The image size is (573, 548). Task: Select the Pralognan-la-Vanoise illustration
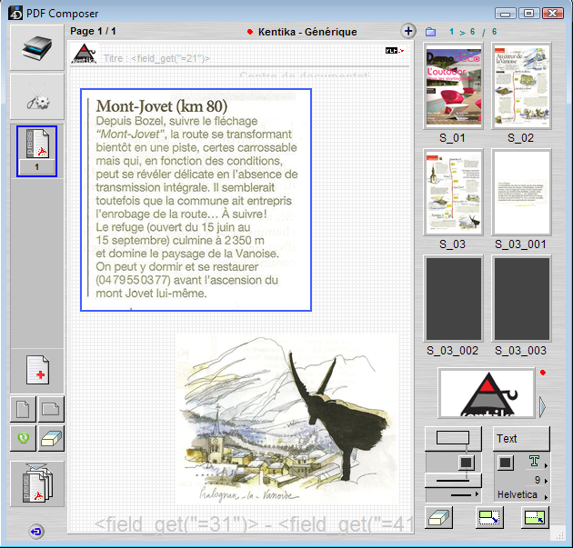[x=286, y=418]
